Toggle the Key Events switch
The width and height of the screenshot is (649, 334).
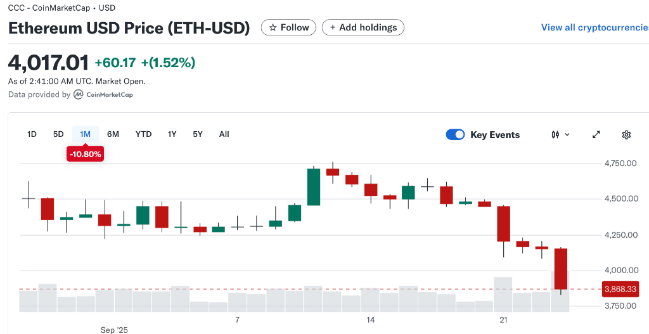[x=455, y=134]
